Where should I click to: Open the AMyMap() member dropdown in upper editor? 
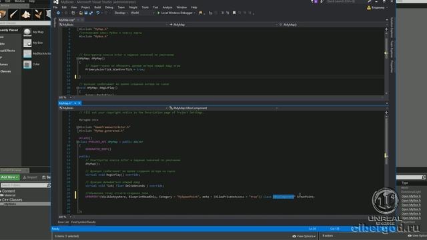tap(333, 25)
